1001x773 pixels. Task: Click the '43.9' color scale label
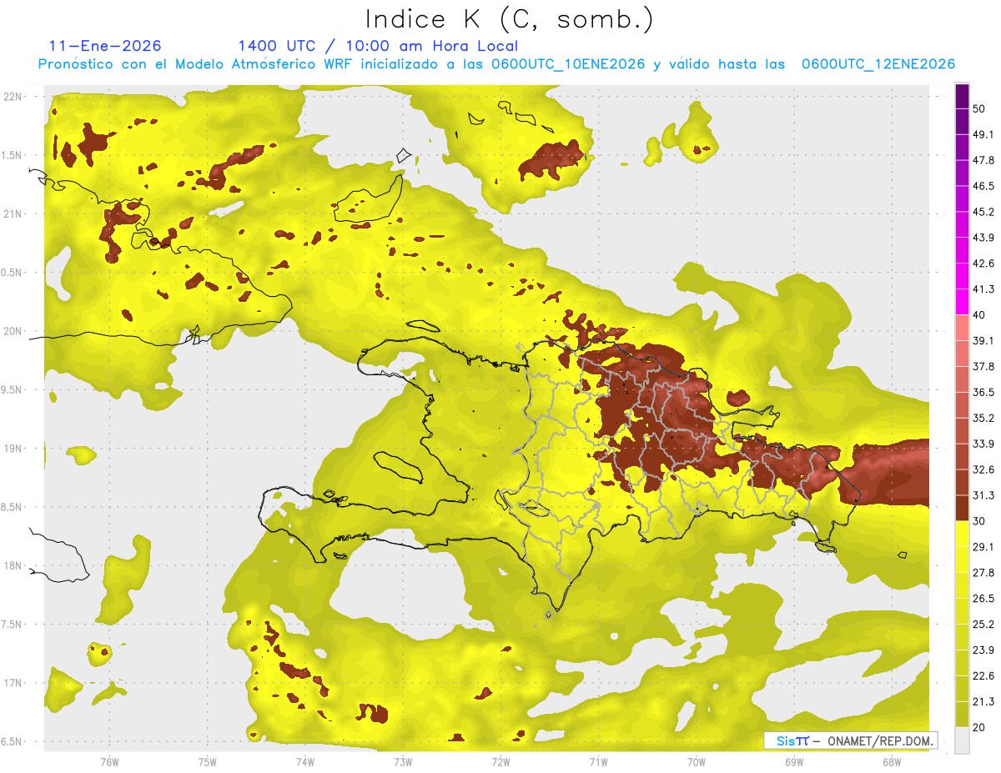(x=983, y=238)
